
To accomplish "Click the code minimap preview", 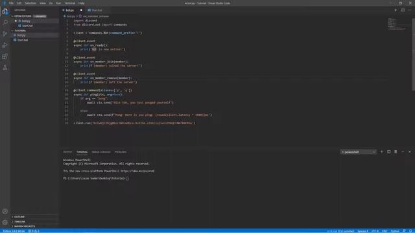I will (397, 25).
